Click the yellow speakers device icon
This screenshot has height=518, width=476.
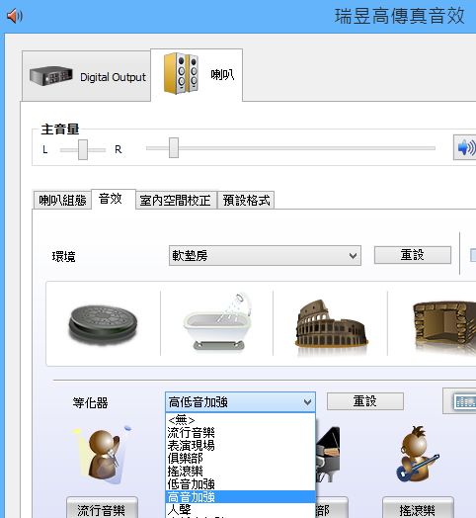(x=181, y=73)
